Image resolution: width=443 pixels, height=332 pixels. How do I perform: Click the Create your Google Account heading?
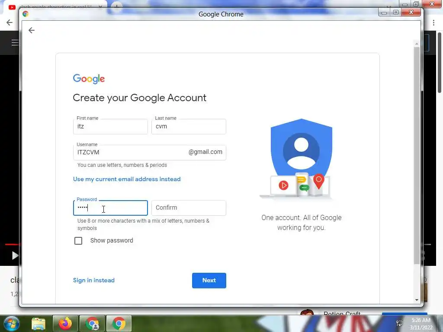tap(140, 98)
